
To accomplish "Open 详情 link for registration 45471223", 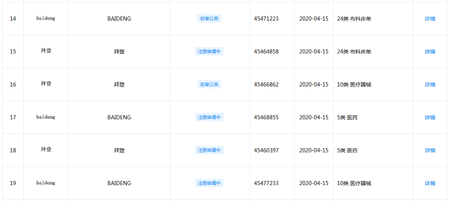I will point(430,19).
